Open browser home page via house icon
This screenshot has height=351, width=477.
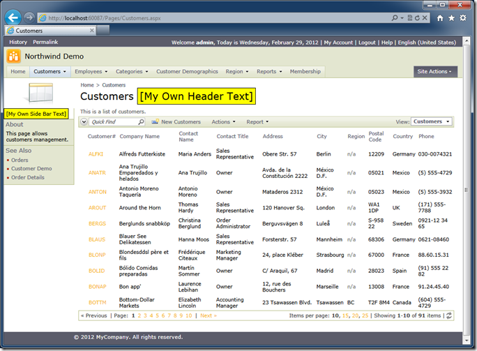[440, 18]
